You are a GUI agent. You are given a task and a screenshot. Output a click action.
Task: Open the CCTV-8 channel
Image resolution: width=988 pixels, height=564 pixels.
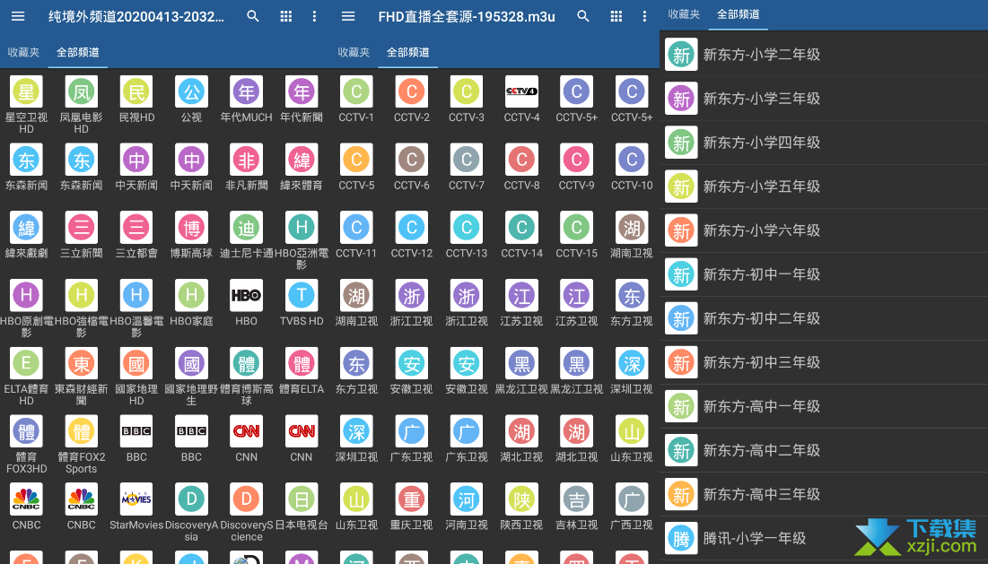tap(521, 167)
